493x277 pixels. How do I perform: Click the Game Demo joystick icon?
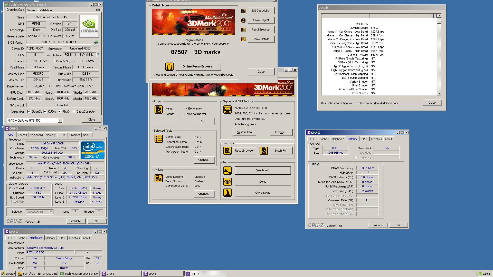[x=227, y=193]
